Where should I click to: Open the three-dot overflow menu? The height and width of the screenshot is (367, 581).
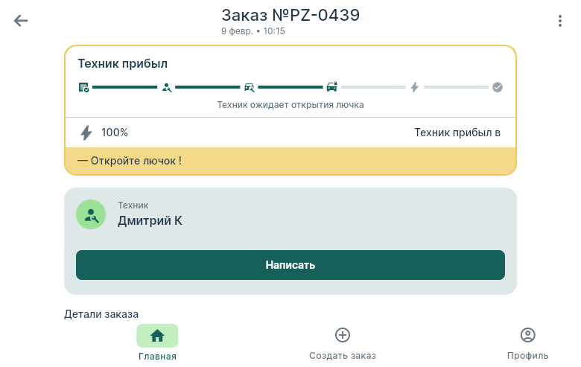point(559,21)
